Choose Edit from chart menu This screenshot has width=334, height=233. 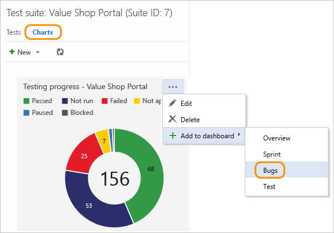point(204,104)
